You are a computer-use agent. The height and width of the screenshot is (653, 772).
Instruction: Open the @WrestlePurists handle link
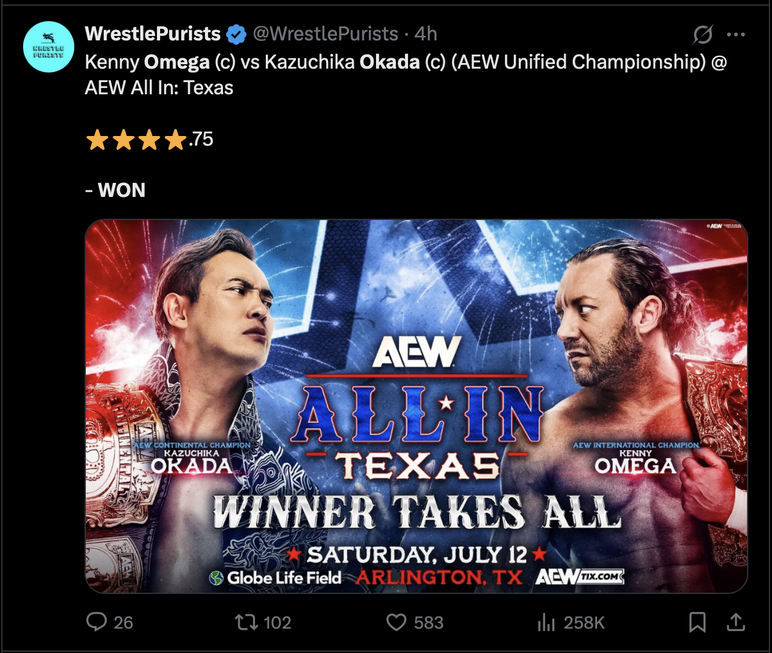(325, 34)
